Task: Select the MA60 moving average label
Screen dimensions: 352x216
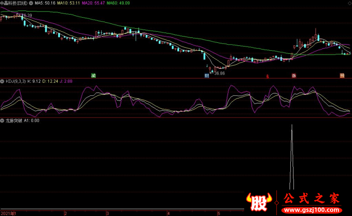Action: click(x=118, y=3)
